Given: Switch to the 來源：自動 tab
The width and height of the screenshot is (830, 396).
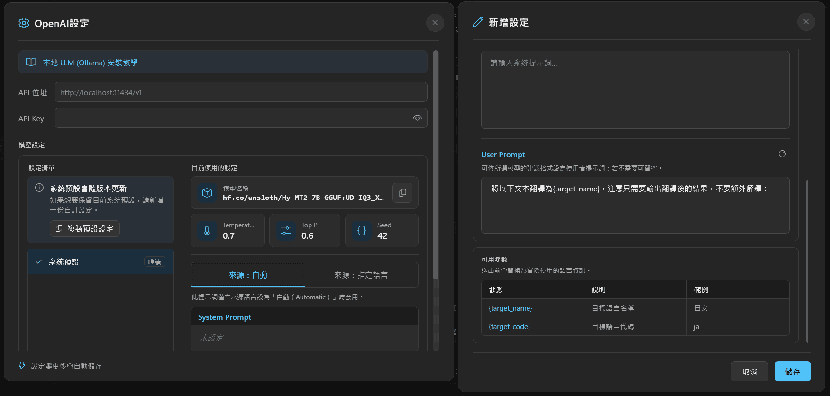Looking at the screenshot, I should click(248, 275).
